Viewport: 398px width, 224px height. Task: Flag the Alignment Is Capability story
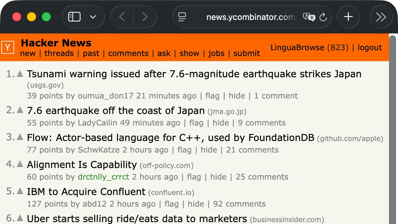coord(194,177)
